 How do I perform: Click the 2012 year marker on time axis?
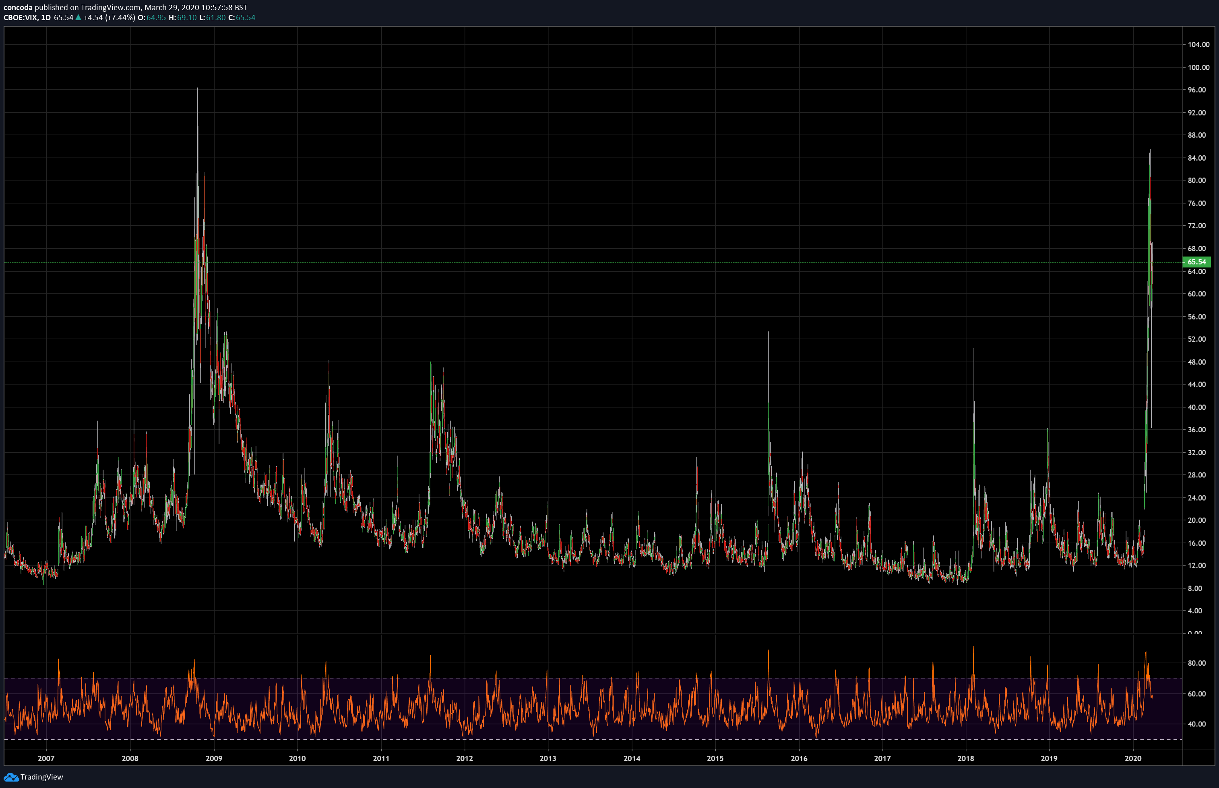tap(464, 758)
